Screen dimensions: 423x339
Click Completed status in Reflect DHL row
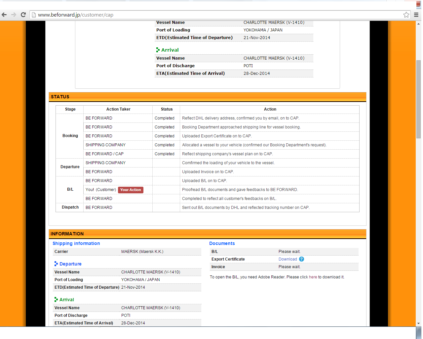[x=165, y=118]
